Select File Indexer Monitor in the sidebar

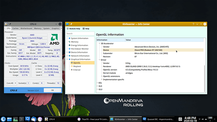tap(80, 49)
